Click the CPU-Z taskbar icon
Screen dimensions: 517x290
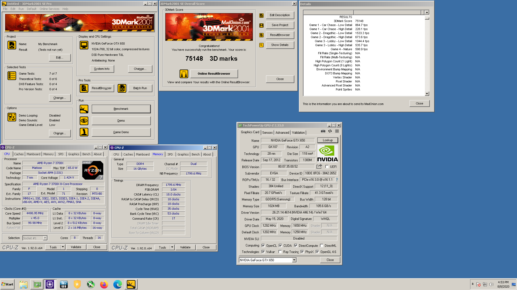[x=50, y=284]
